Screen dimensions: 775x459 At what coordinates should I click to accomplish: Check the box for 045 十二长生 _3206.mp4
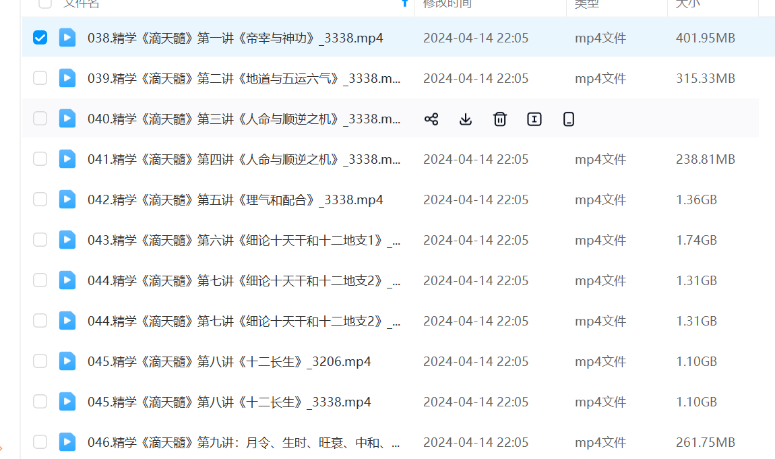pyautogui.click(x=40, y=361)
